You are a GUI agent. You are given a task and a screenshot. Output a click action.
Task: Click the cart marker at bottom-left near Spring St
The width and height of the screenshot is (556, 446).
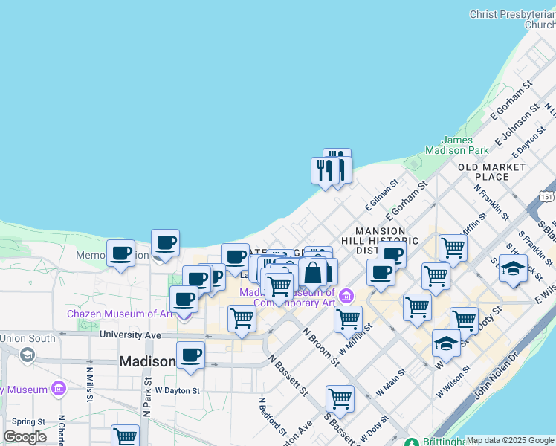125,436
